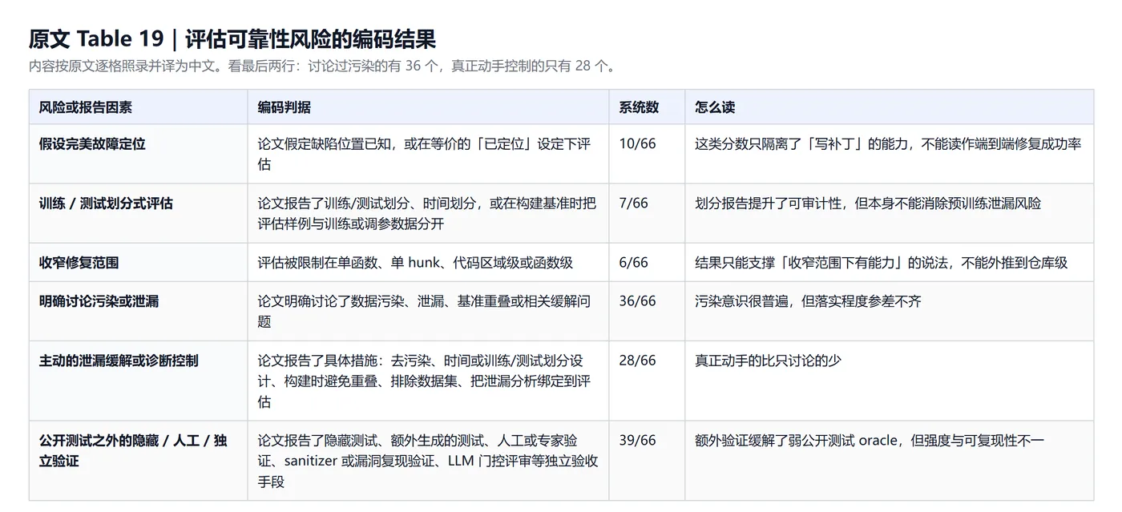Viewport: 1122px width, 512px height.
Task: Click the '公开测试之外的隐藏 / 人工 / 独立验证' row label
Action: click(133, 451)
